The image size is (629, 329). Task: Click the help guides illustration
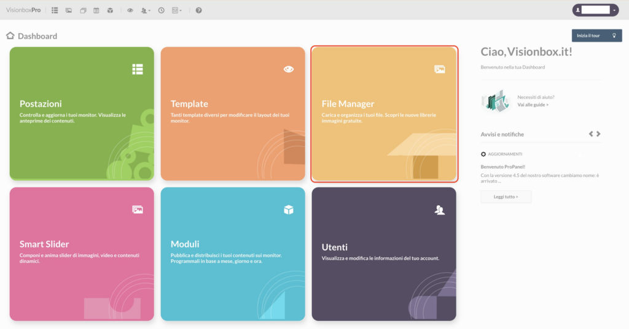click(x=496, y=101)
